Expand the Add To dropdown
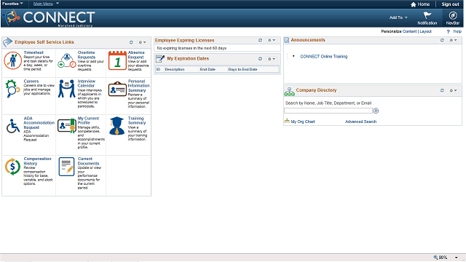466x262 pixels. [398, 17]
